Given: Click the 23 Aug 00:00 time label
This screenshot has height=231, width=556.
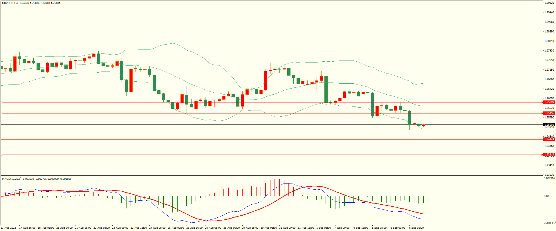Looking at the screenshot, I should click(x=120, y=228).
